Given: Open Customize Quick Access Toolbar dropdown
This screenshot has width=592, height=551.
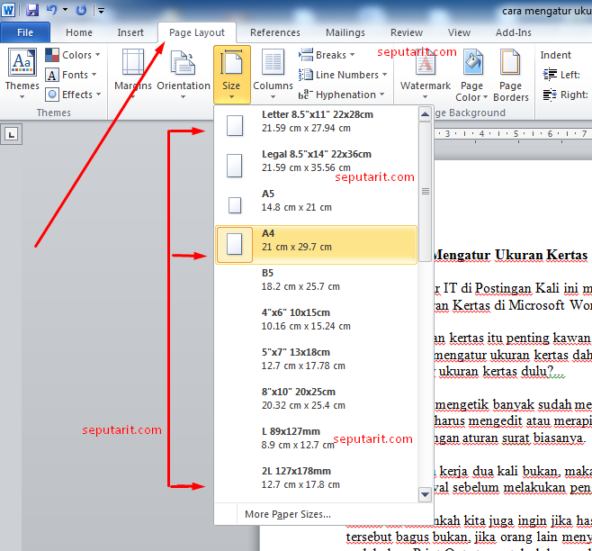Looking at the screenshot, I should (x=101, y=11).
